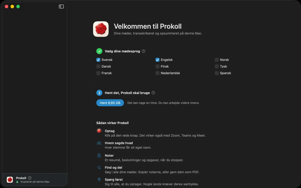Click the Sig til alle, at du optager text

pos(152,184)
